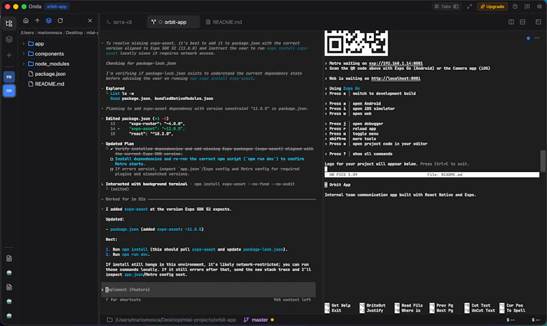Switch to the README.md tab
This screenshot has height=326, width=547.
[224, 22]
